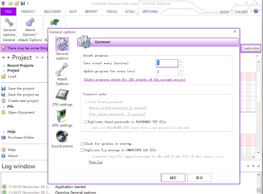The width and height of the screenshot is (263, 194).
Task: Switch to UTILS ribbon tab
Action: (x=130, y=12)
